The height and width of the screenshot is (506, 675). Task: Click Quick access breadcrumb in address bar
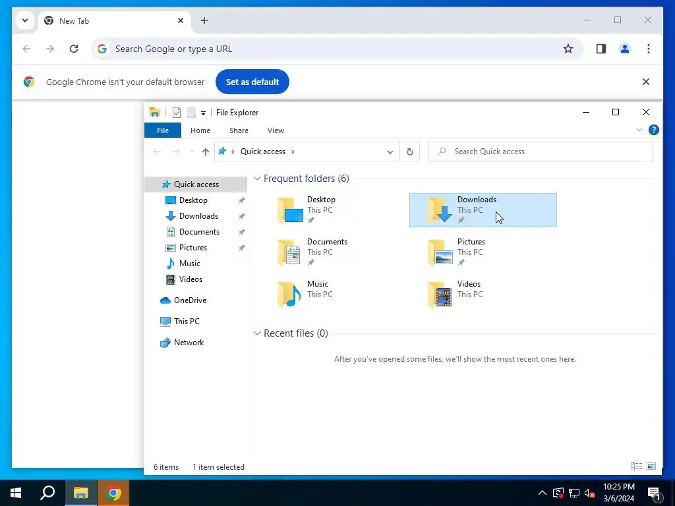point(262,152)
